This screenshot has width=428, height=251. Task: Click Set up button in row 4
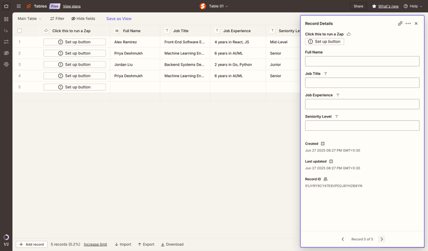pos(74,76)
